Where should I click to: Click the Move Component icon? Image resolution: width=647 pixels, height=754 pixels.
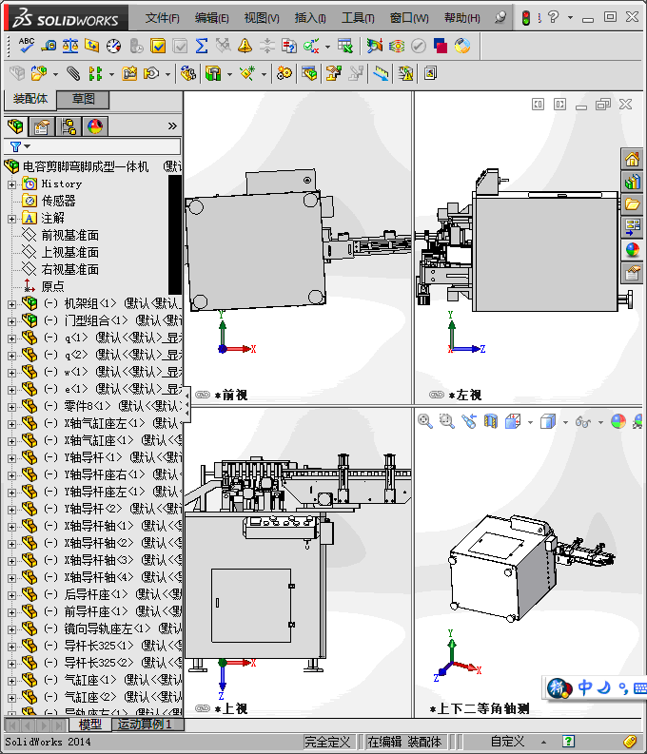tap(151, 73)
